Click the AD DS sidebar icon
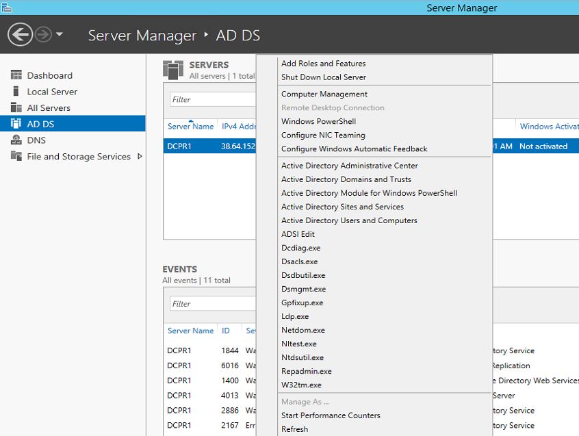579x436 pixels. coord(16,124)
